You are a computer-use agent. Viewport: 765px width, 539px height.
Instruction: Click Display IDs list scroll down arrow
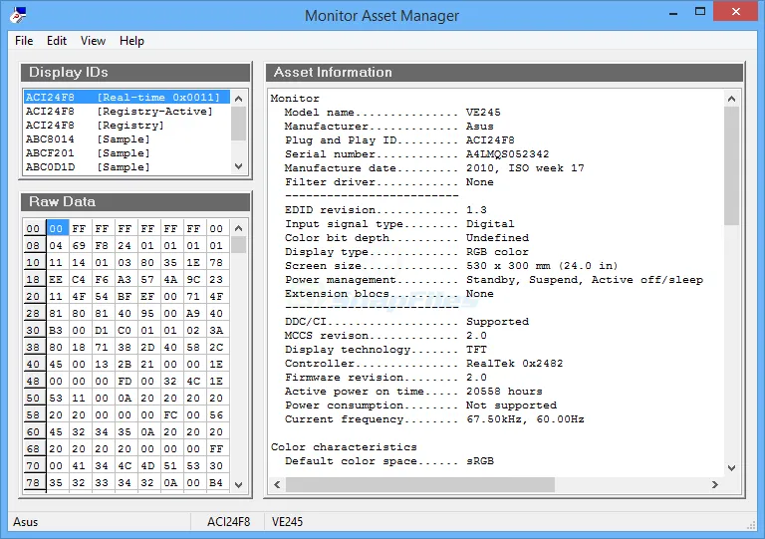[239, 166]
